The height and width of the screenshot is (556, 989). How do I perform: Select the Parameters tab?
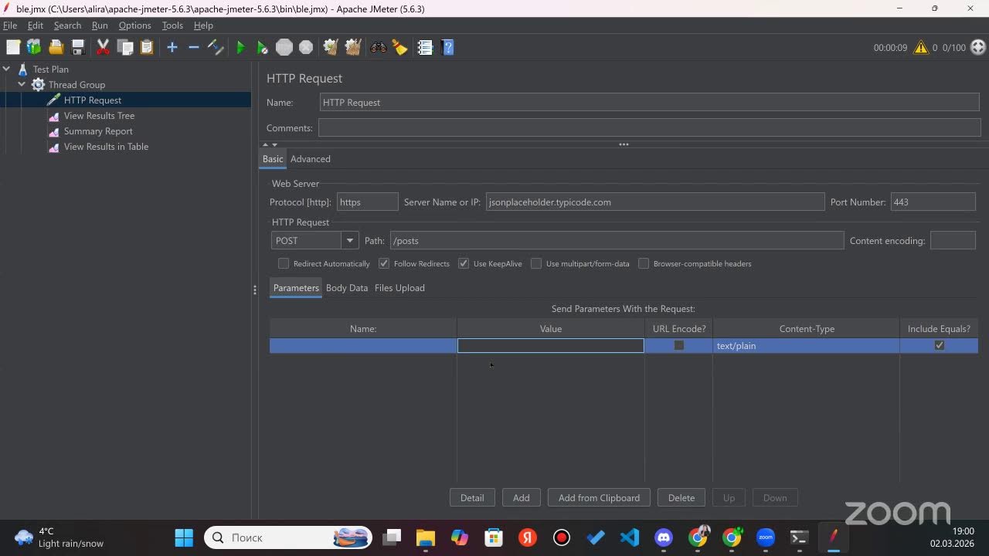coord(296,287)
